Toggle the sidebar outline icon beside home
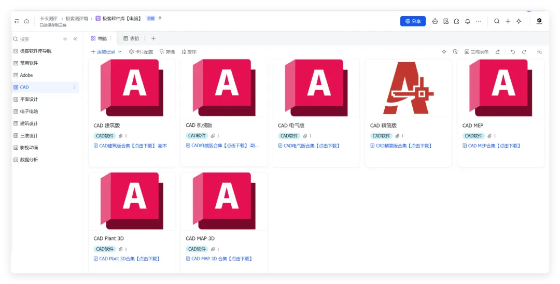Image resolution: width=560 pixels, height=284 pixels. pos(17,21)
